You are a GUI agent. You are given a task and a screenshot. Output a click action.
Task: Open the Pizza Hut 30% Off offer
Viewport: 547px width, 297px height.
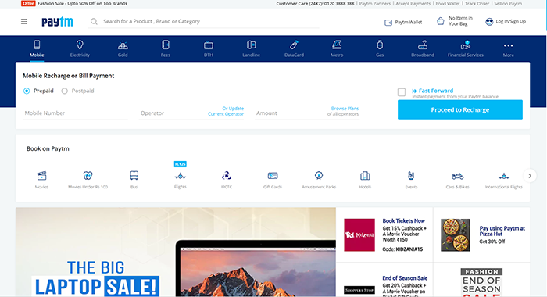coord(482,234)
